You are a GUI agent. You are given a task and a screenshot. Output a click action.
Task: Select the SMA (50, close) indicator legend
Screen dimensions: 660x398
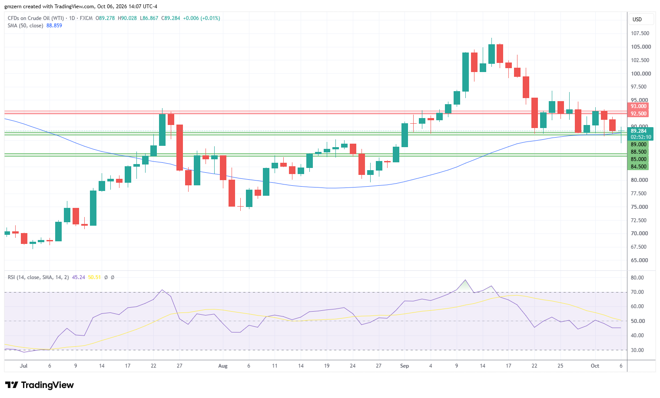coord(25,26)
